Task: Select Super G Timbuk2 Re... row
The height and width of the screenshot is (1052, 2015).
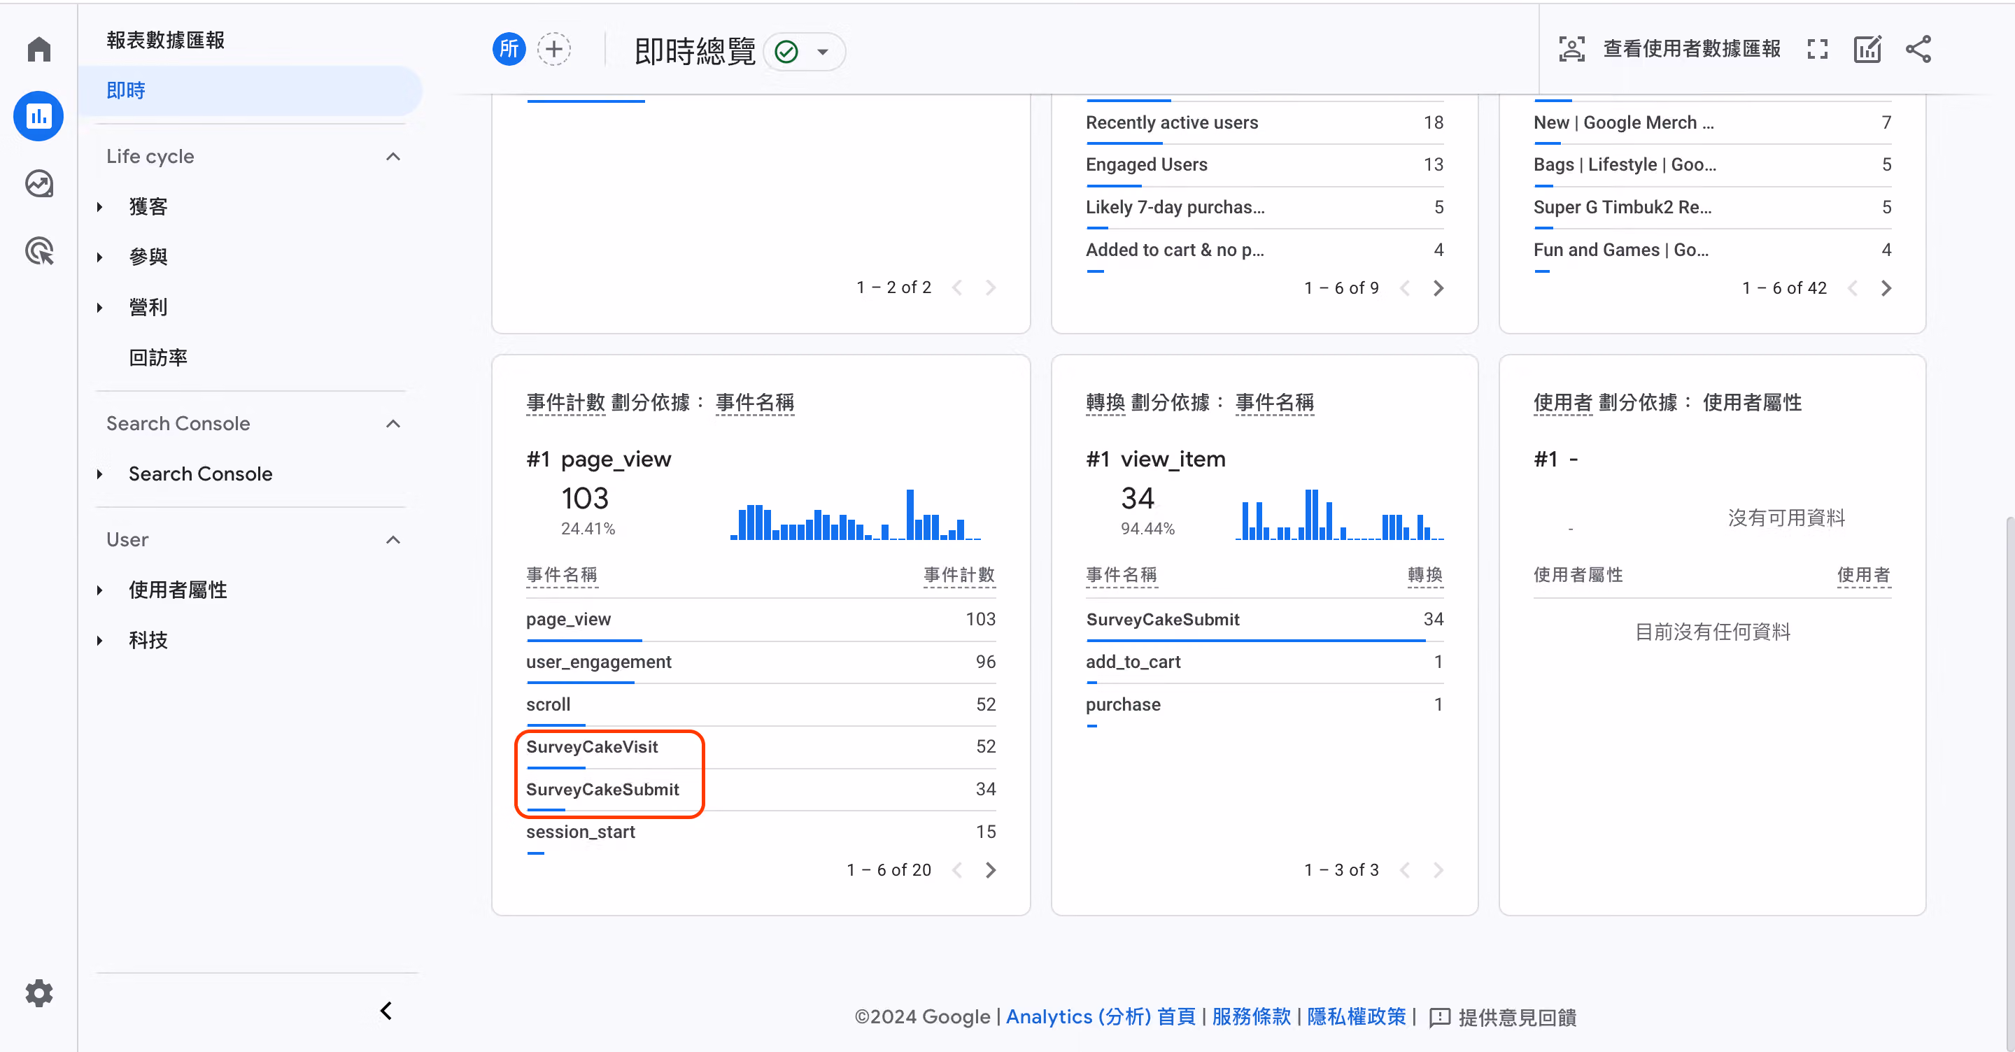Action: (x=1712, y=207)
